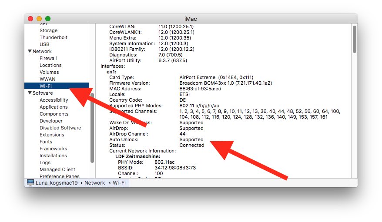Click the sidebar vertical scrollbar thumb
The height and width of the screenshot is (222, 382).
(x=92, y=128)
